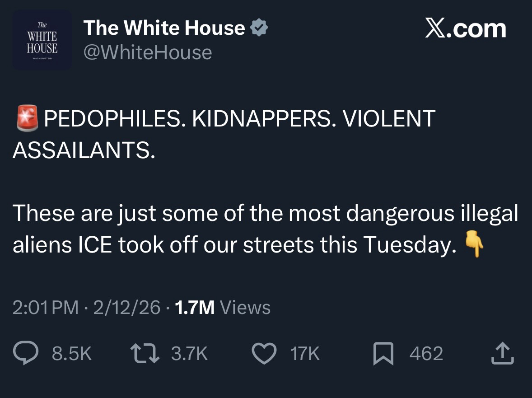
Task: Click the gray verified checkmark badge
Action: tap(259, 28)
